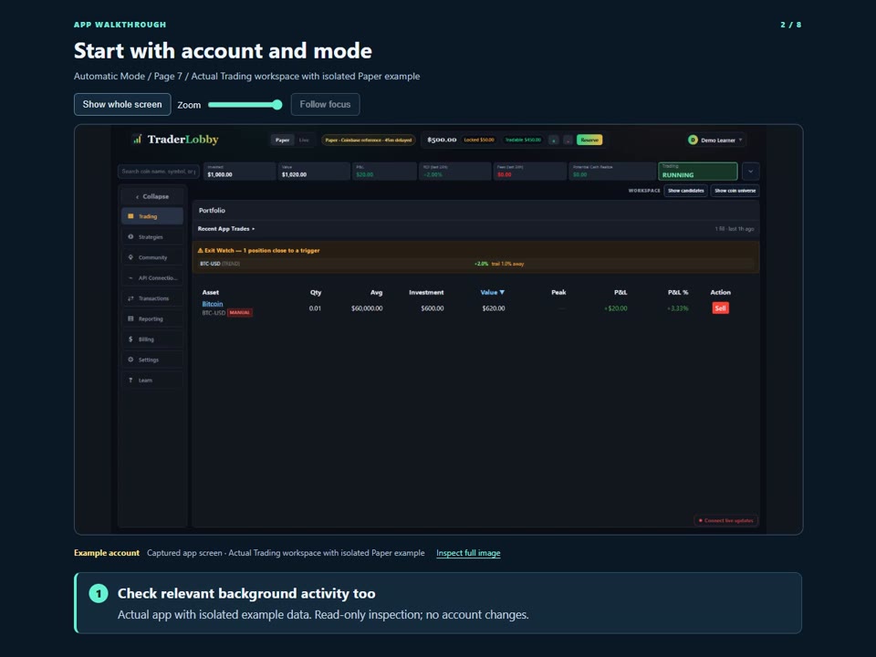Expand the Demo Learner account menu
This screenshot has width=876, height=657.
click(715, 141)
